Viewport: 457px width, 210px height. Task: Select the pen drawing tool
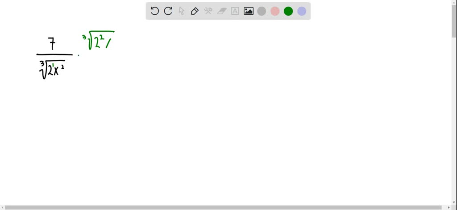coord(195,11)
